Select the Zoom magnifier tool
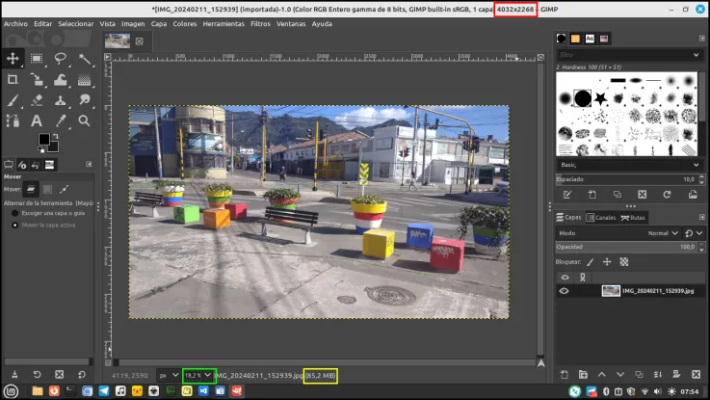 pos(84,120)
